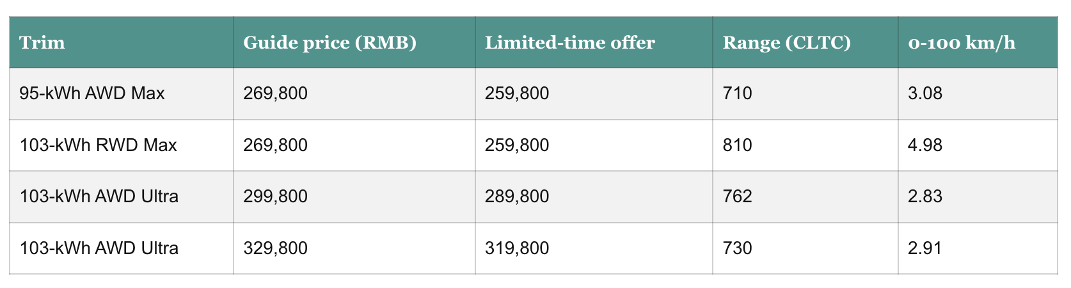Select the 95-kWh AWD Max cell
Screen dimensions: 1071x288
click(92, 93)
